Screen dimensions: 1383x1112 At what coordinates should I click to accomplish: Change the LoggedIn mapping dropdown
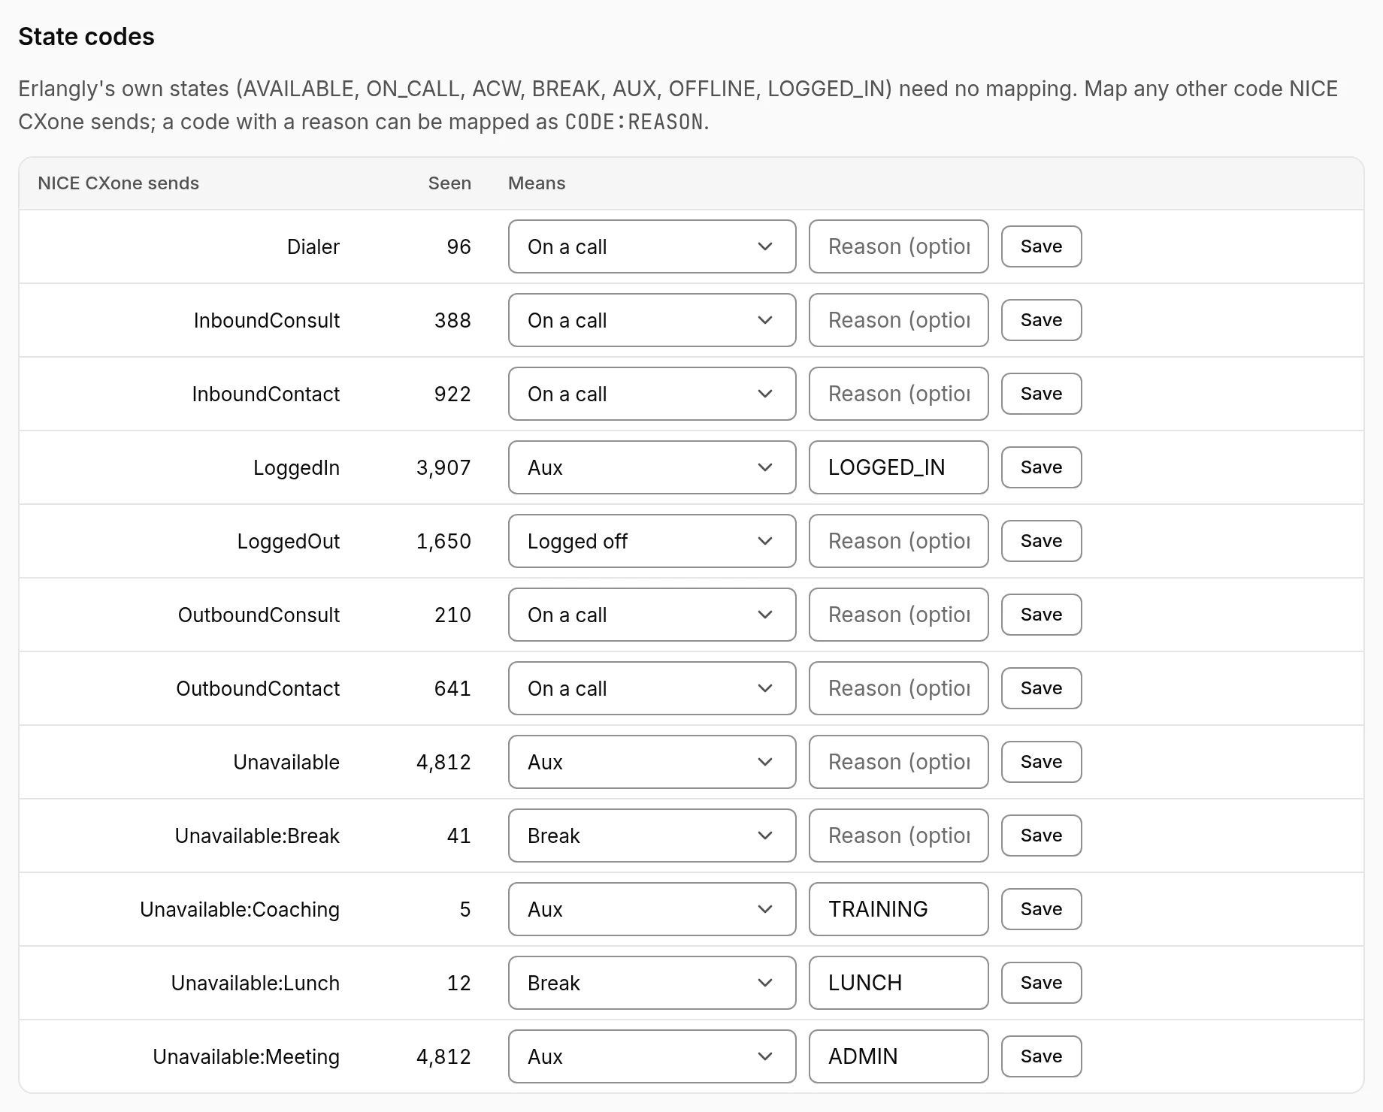652,467
